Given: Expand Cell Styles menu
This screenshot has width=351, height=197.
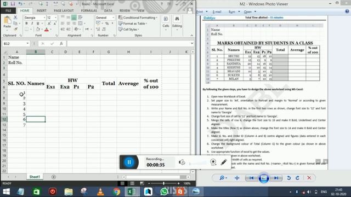Looking at the screenshot, I should [129, 29].
